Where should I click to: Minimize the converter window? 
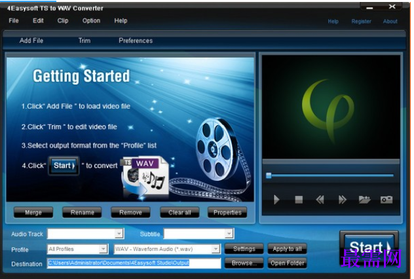(x=369, y=8)
